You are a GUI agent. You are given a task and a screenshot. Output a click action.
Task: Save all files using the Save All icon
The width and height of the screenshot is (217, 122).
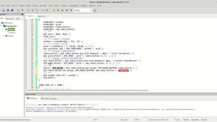tap(12, 11)
